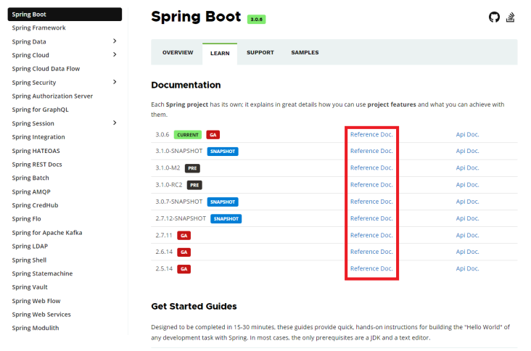Expand the Spring Session submenu chevron

click(115, 123)
